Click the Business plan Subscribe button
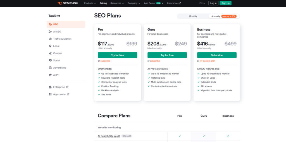 pyautogui.click(x=217, y=55)
